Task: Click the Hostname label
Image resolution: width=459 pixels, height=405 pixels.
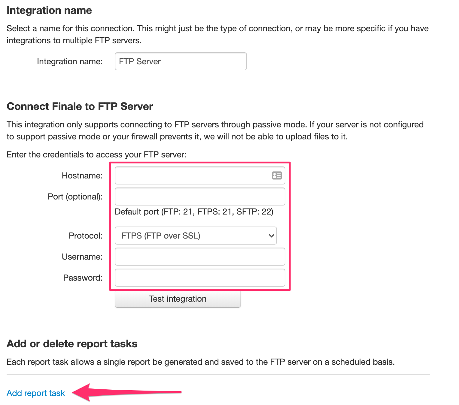Action: 82,175
